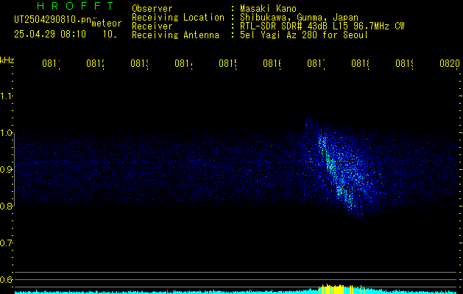Click the 0.7 kHz axis label
The width and height of the screenshot is (463, 294).
tap(6, 243)
